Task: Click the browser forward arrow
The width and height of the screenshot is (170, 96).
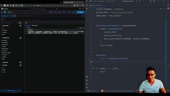Action: pos(83,5)
